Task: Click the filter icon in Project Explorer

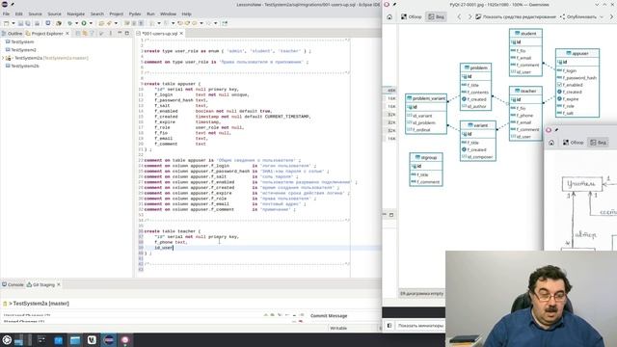Action: (x=92, y=34)
